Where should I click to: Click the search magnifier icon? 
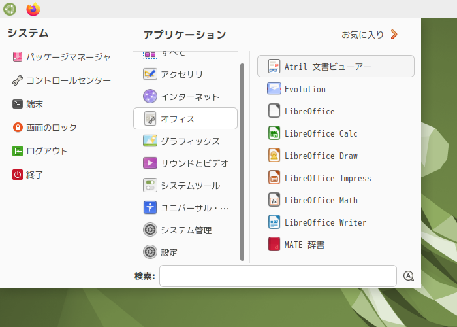pyautogui.click(x=409, y=276)
